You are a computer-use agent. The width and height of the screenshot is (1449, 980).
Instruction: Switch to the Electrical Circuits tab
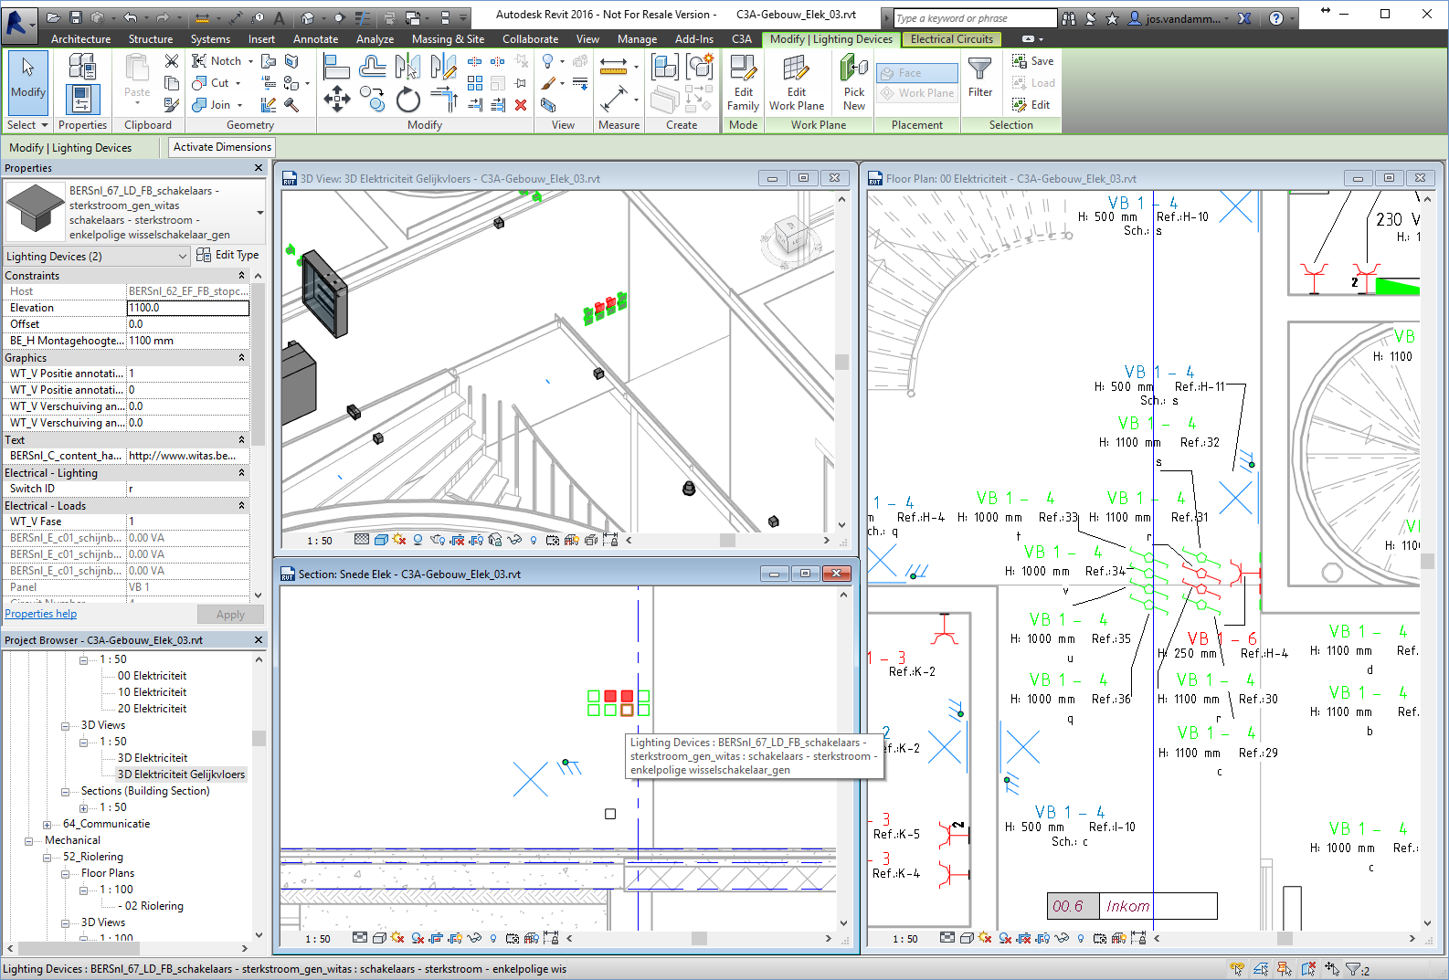click(x=951, y=39)
